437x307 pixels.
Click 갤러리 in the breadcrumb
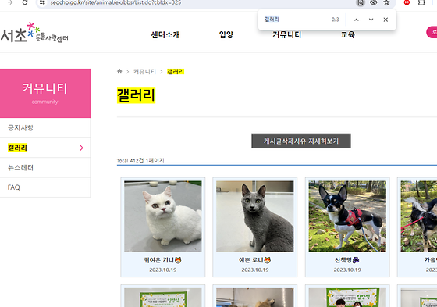[x=176, y=72]
